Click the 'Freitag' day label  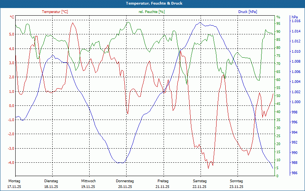click(x=163, y=181)
